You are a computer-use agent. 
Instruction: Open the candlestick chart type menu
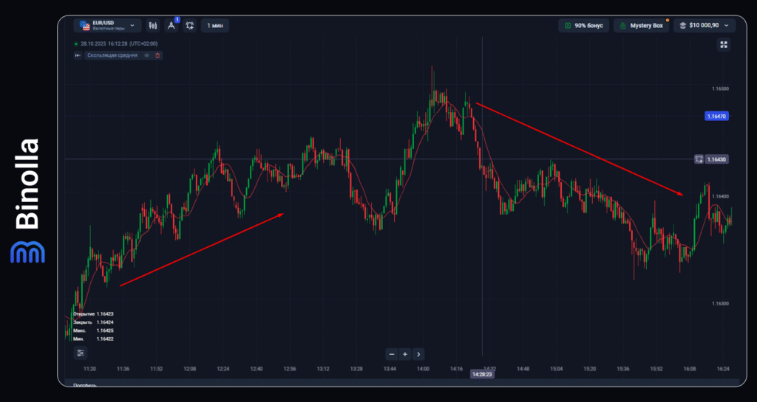pyautogui.click(x=153, y=26)
